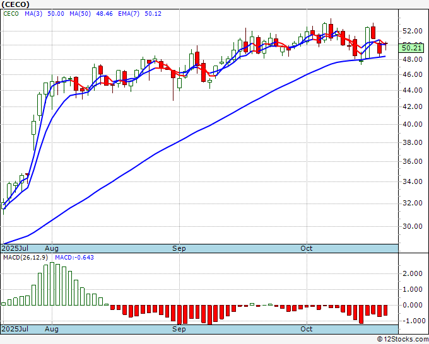The width and height of the screenshot is (429, 344).
Task: Click the 1.000 MACD axis label
Action: 413,289
